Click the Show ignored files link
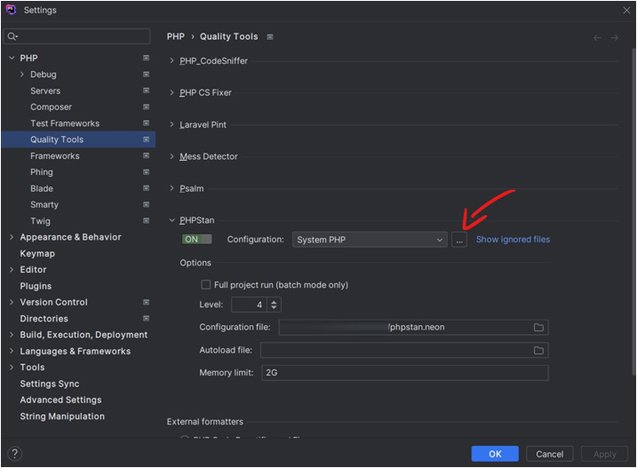This screenshot has height=468, width=637. (514, 239)
